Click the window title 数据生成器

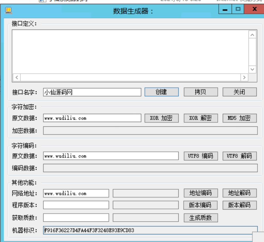click(133, 11)
